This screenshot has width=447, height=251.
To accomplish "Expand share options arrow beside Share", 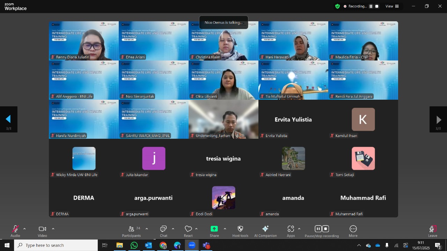I will point(225,229).
